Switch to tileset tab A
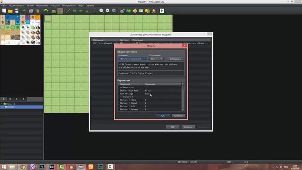The height and width of the screenshot is (170, 302). click(3, 99)
